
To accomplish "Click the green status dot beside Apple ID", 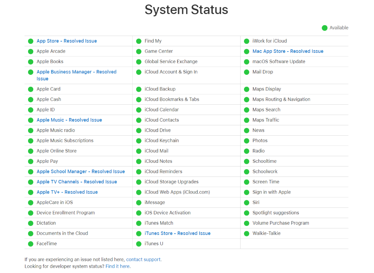I will click(x=31, y=110).
